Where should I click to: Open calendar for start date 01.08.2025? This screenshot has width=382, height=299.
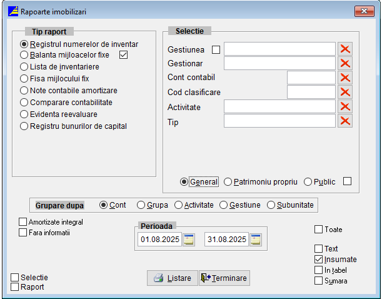189,240
